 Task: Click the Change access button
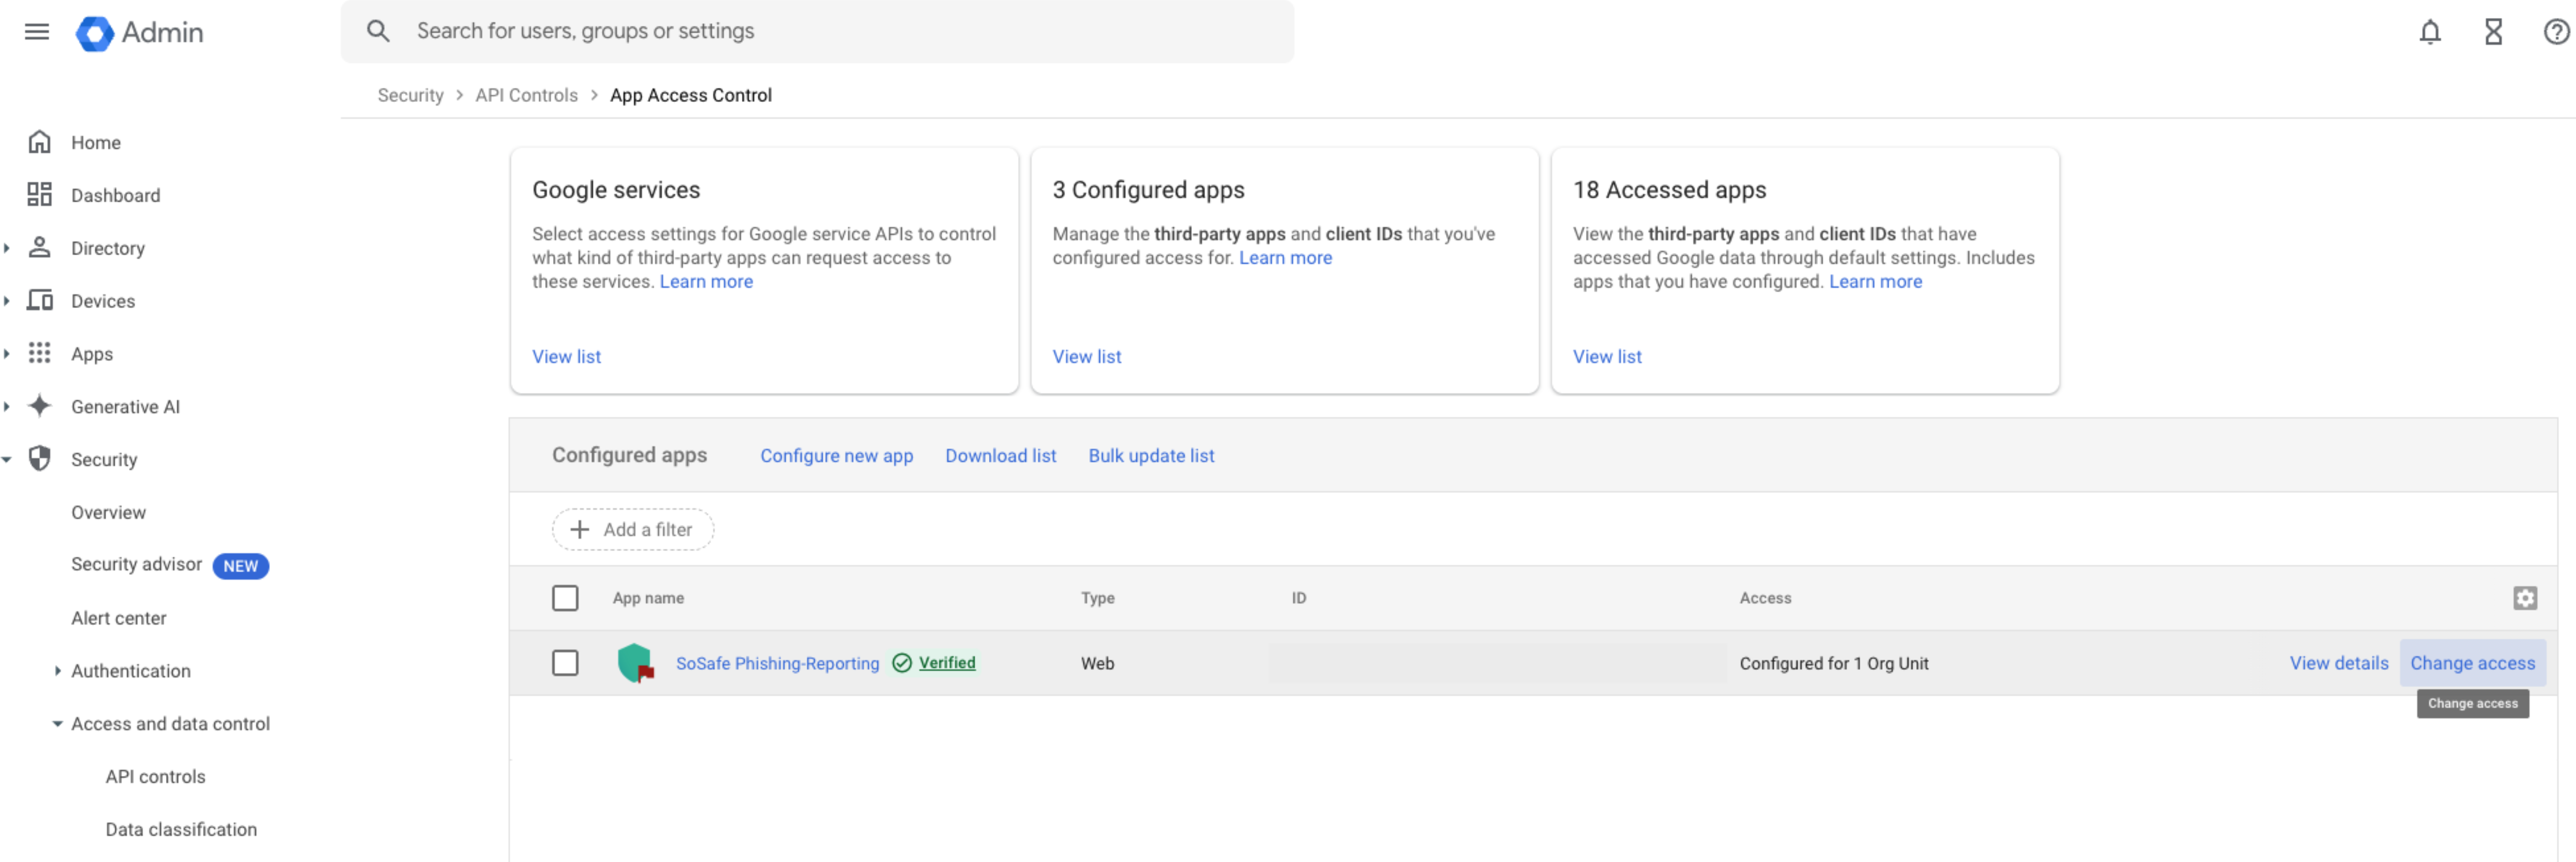pos(2473,662)
